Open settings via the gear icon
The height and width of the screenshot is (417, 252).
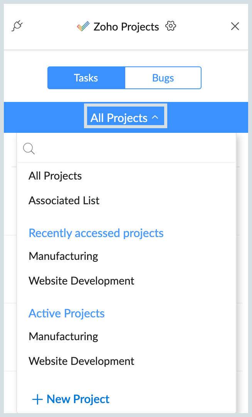(x=170, y=26)
